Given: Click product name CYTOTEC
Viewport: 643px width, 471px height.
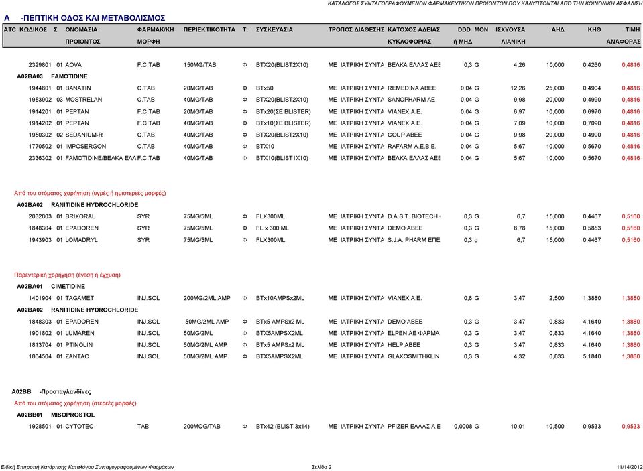Looking at the screenshot, I should (79, 427).
